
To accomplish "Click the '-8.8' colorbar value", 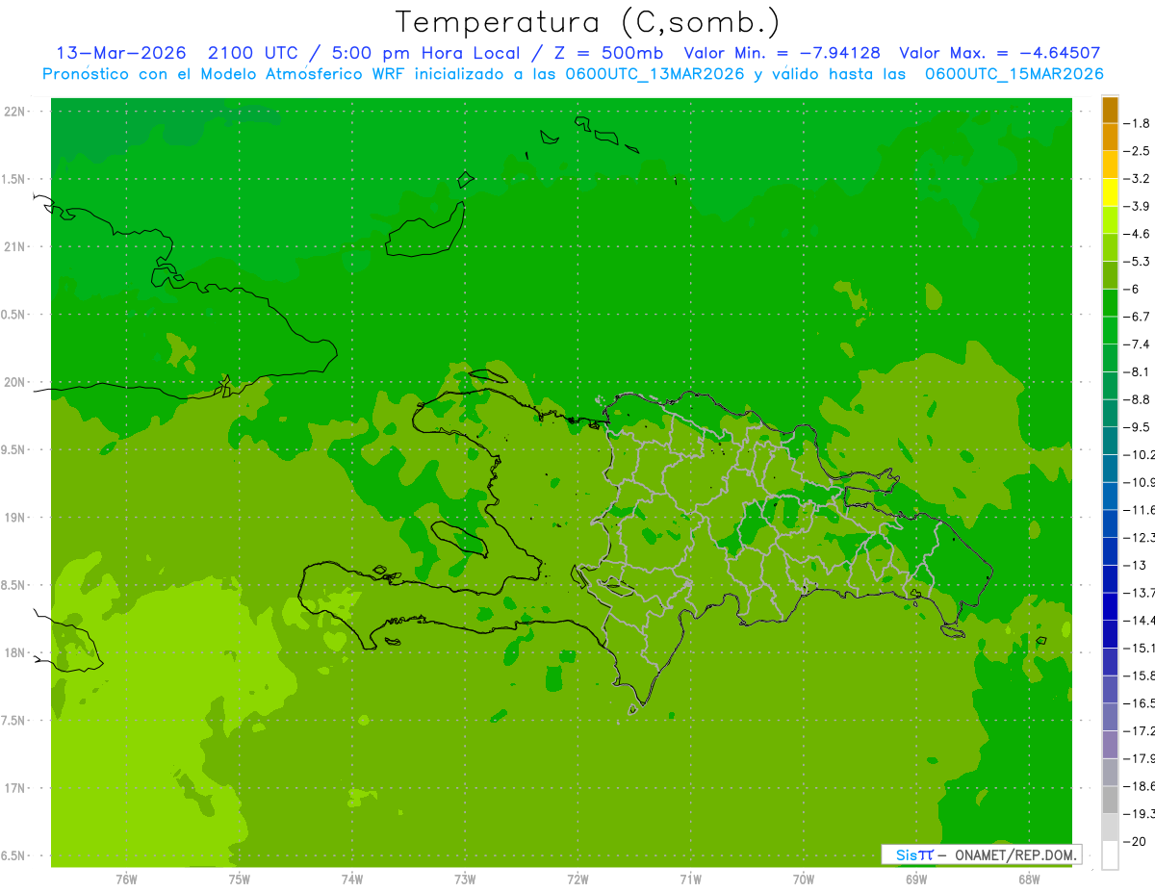I will tap(1137, 399).
